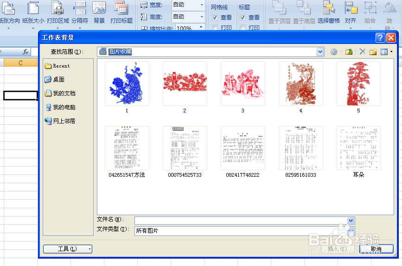This screenshot has width=402, height=266.
Task: Select the sheet music file 耳朵
Action: coord(359,148)
